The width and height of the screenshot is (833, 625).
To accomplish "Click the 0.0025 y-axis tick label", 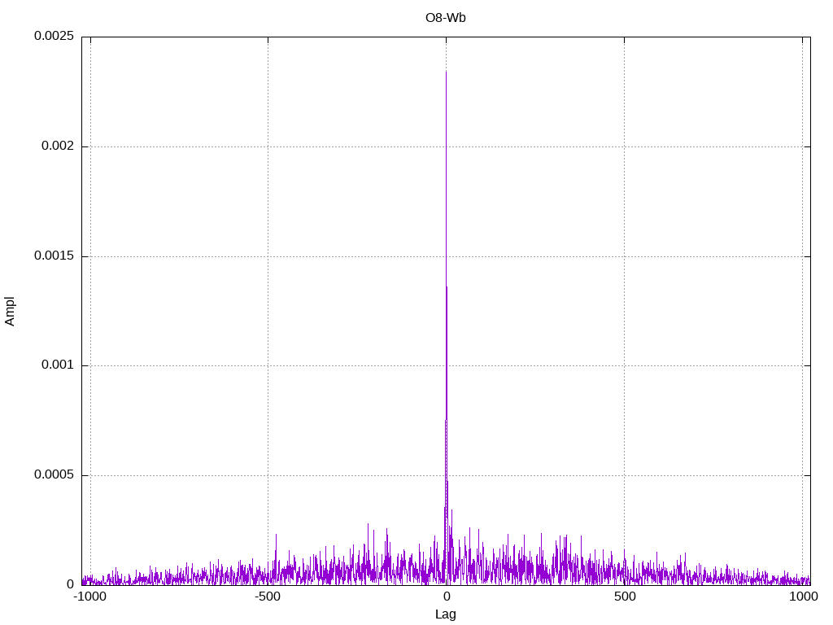I will pos(54,37).
